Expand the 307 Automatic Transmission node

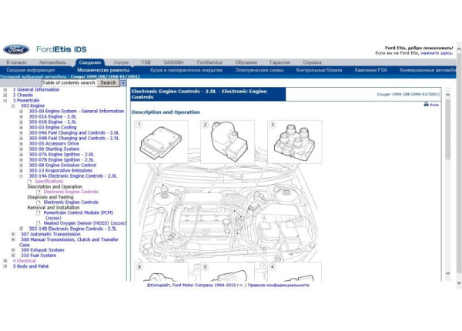tap(13, 234)
